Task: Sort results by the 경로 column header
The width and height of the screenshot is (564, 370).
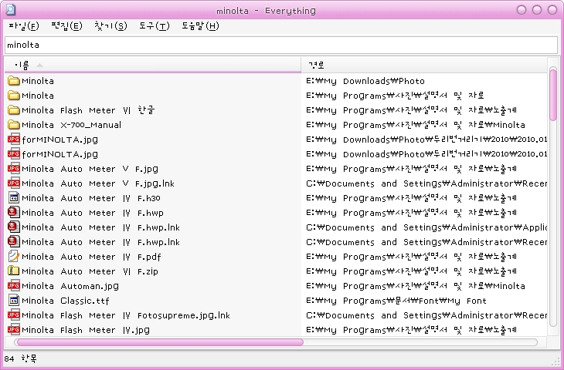Action: pos(423,65)
